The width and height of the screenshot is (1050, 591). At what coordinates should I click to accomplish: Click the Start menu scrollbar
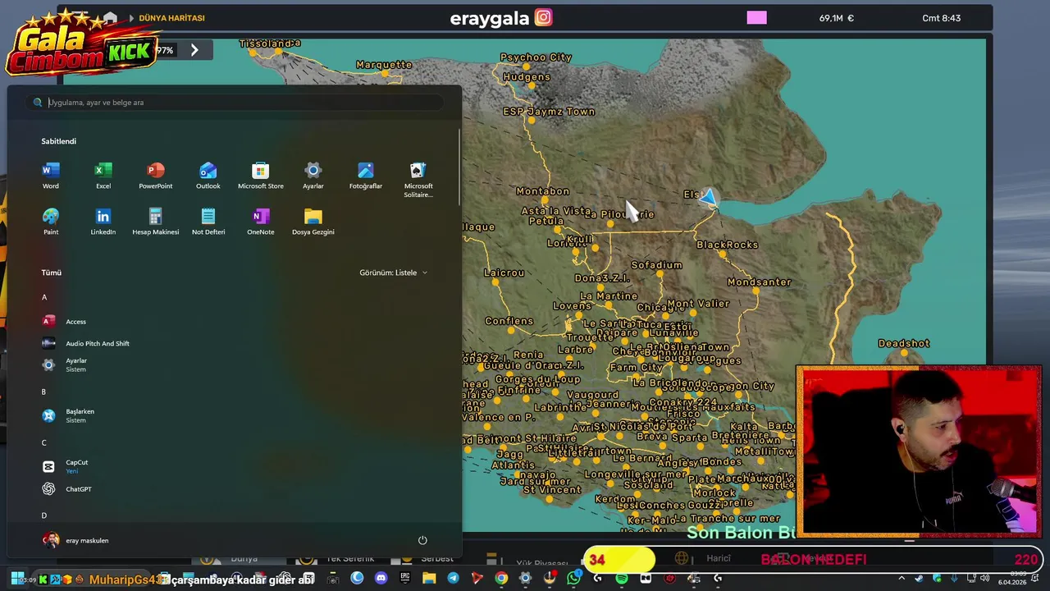459,167
